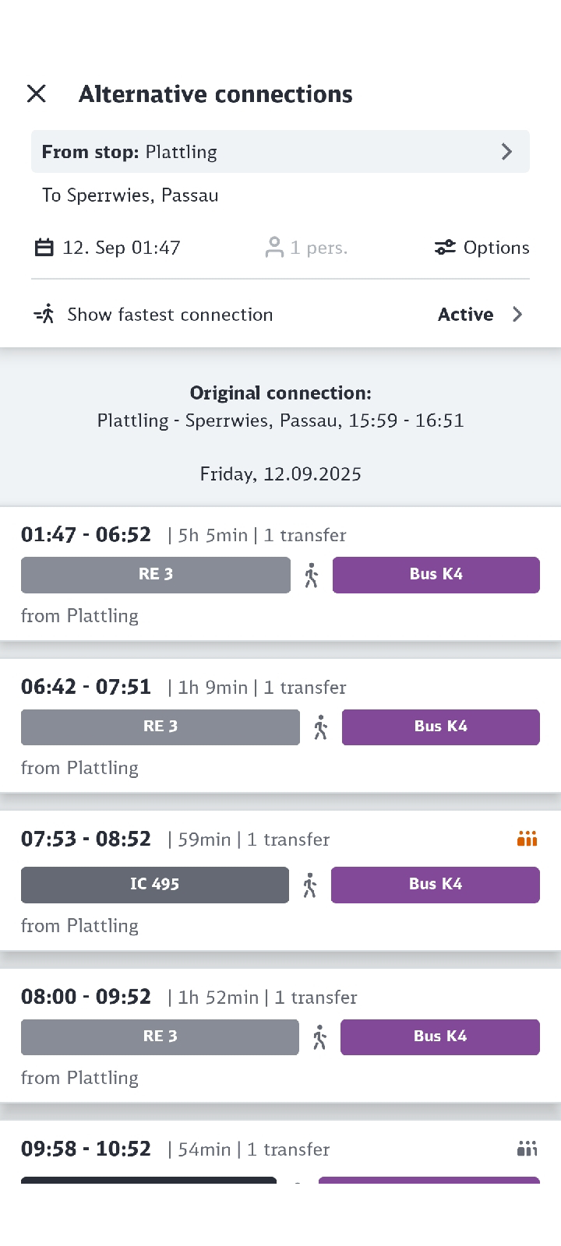Open chevron next to Active

click(517, 314)
